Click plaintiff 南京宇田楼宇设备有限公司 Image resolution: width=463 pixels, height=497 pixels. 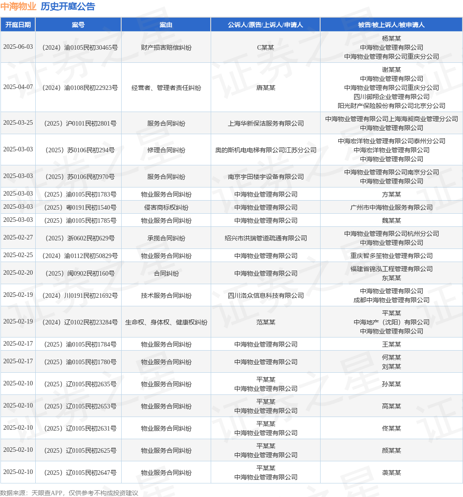click(x=266, y=177)
